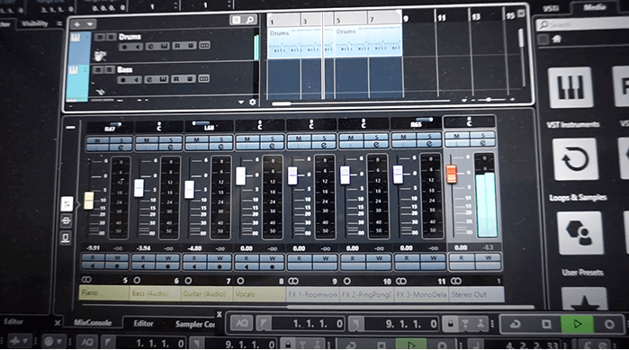This screenshot has width=629, height=350.
Task: Click the drum kit picture on Drums track
Action: point(99,55)
